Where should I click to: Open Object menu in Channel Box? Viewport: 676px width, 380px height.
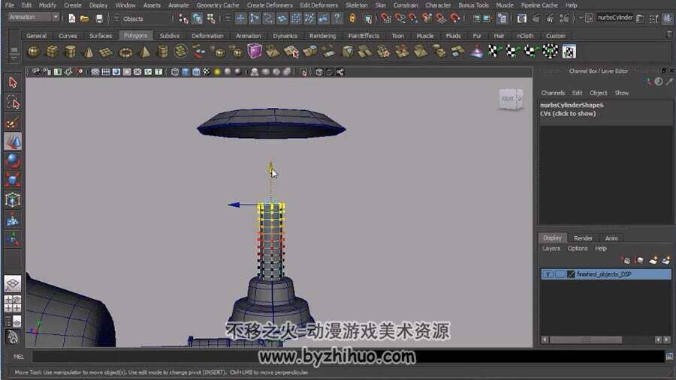click(x=598, y=93)
